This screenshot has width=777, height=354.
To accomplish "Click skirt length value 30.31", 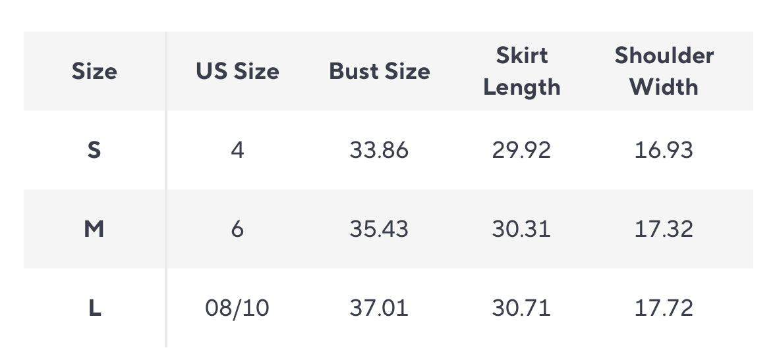I will click(521, 229).
